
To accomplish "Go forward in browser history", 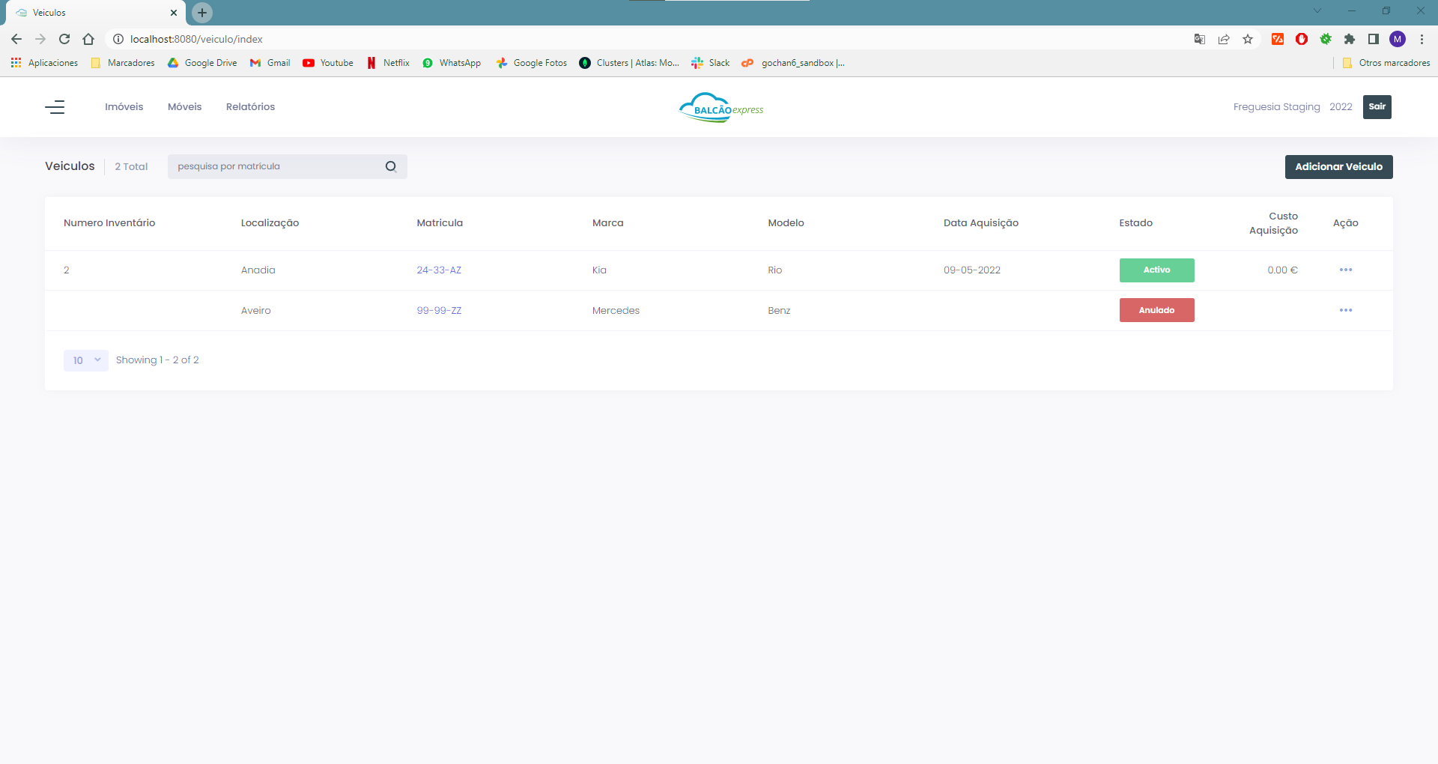I will click(40, 39).
